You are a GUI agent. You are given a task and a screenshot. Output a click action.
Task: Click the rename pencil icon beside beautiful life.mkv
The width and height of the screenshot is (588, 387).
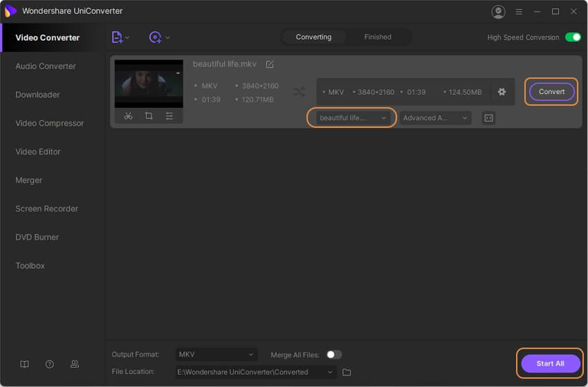click(x=270, y=64)
